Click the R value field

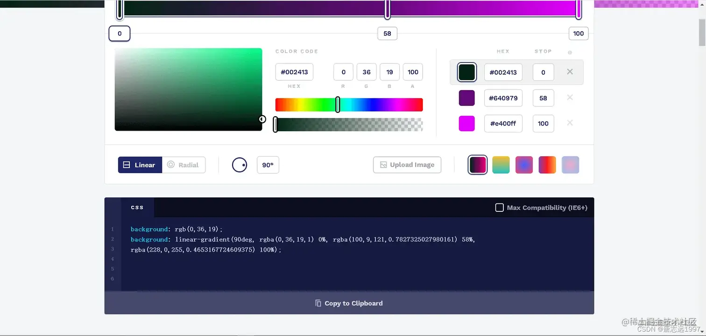(x=343, y=72)
